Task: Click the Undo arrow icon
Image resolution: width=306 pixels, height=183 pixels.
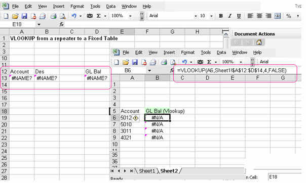Action: coord(74,16)
